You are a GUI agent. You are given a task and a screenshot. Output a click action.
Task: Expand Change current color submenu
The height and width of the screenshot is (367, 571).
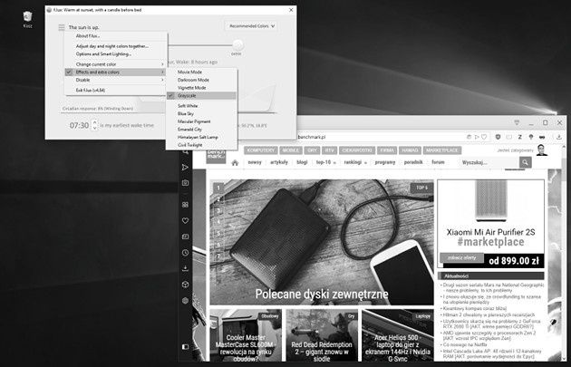click(115, 64)
